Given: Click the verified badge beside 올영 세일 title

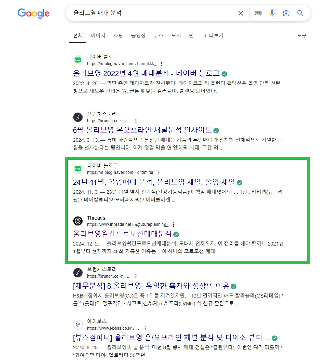Looking at the screenshot, I should [240, 183].
